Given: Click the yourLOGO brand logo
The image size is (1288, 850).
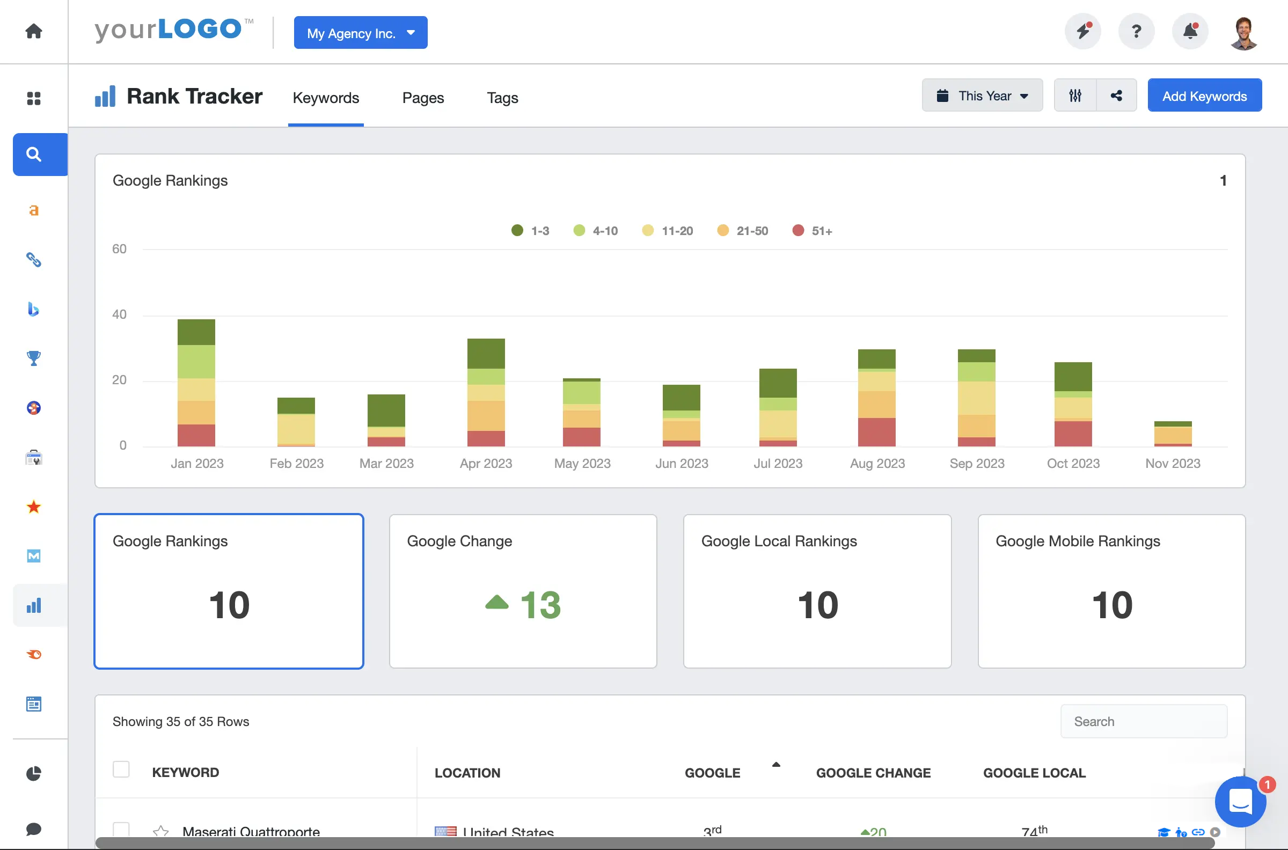Looking at the screenshot, I should pos(173,30).
